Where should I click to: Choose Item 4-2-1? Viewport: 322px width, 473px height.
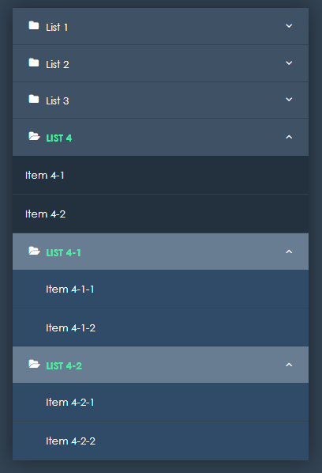[x=160, y=402]
